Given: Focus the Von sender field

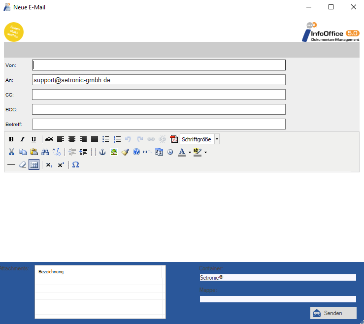Looking at the screenshot, I should [x=159, y=65].
